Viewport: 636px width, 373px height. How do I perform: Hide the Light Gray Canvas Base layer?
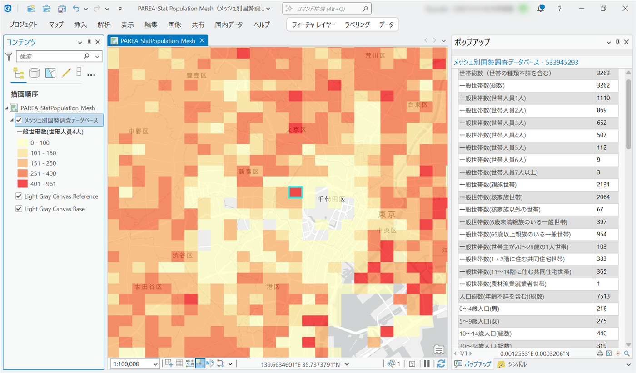point(19,209)
